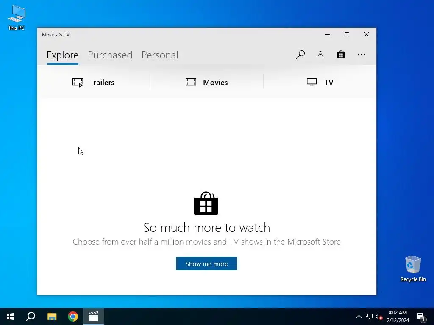Viewport: 434px width, 325px height.
Task: Launch File Explorer from the taskbar
Action: (52, 317)
